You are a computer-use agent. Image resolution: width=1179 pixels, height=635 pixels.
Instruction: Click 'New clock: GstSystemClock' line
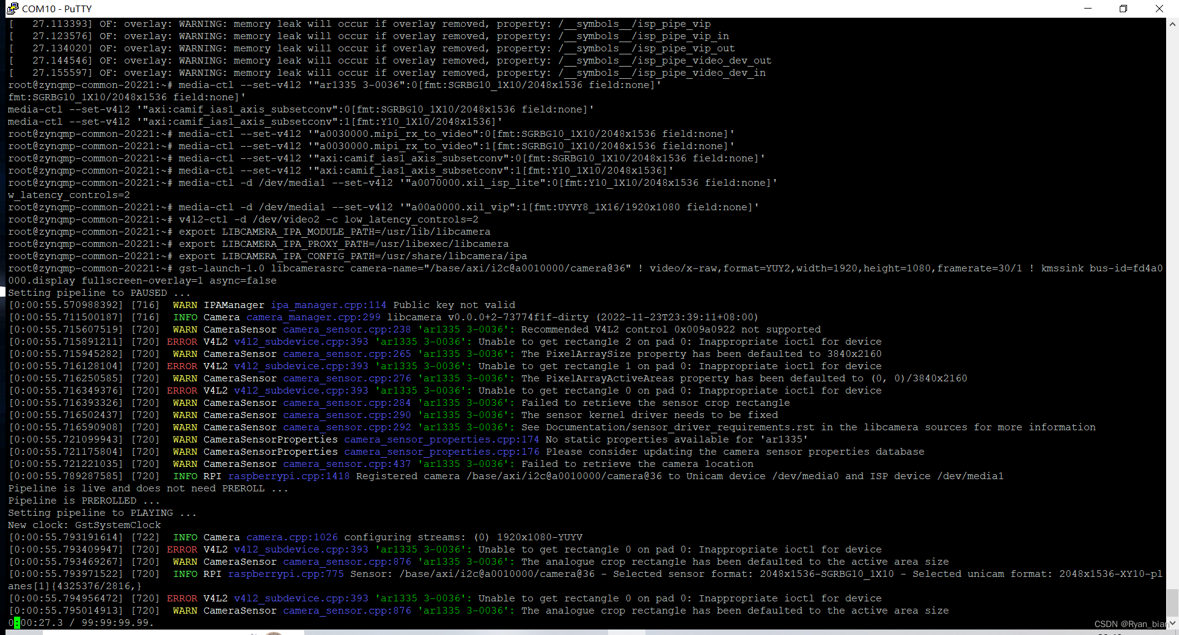(x=84, y=525)
